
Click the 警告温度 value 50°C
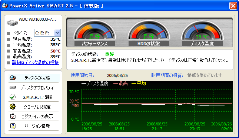pos(55,51)
